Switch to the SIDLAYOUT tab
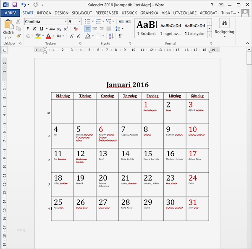 [82, 13]
